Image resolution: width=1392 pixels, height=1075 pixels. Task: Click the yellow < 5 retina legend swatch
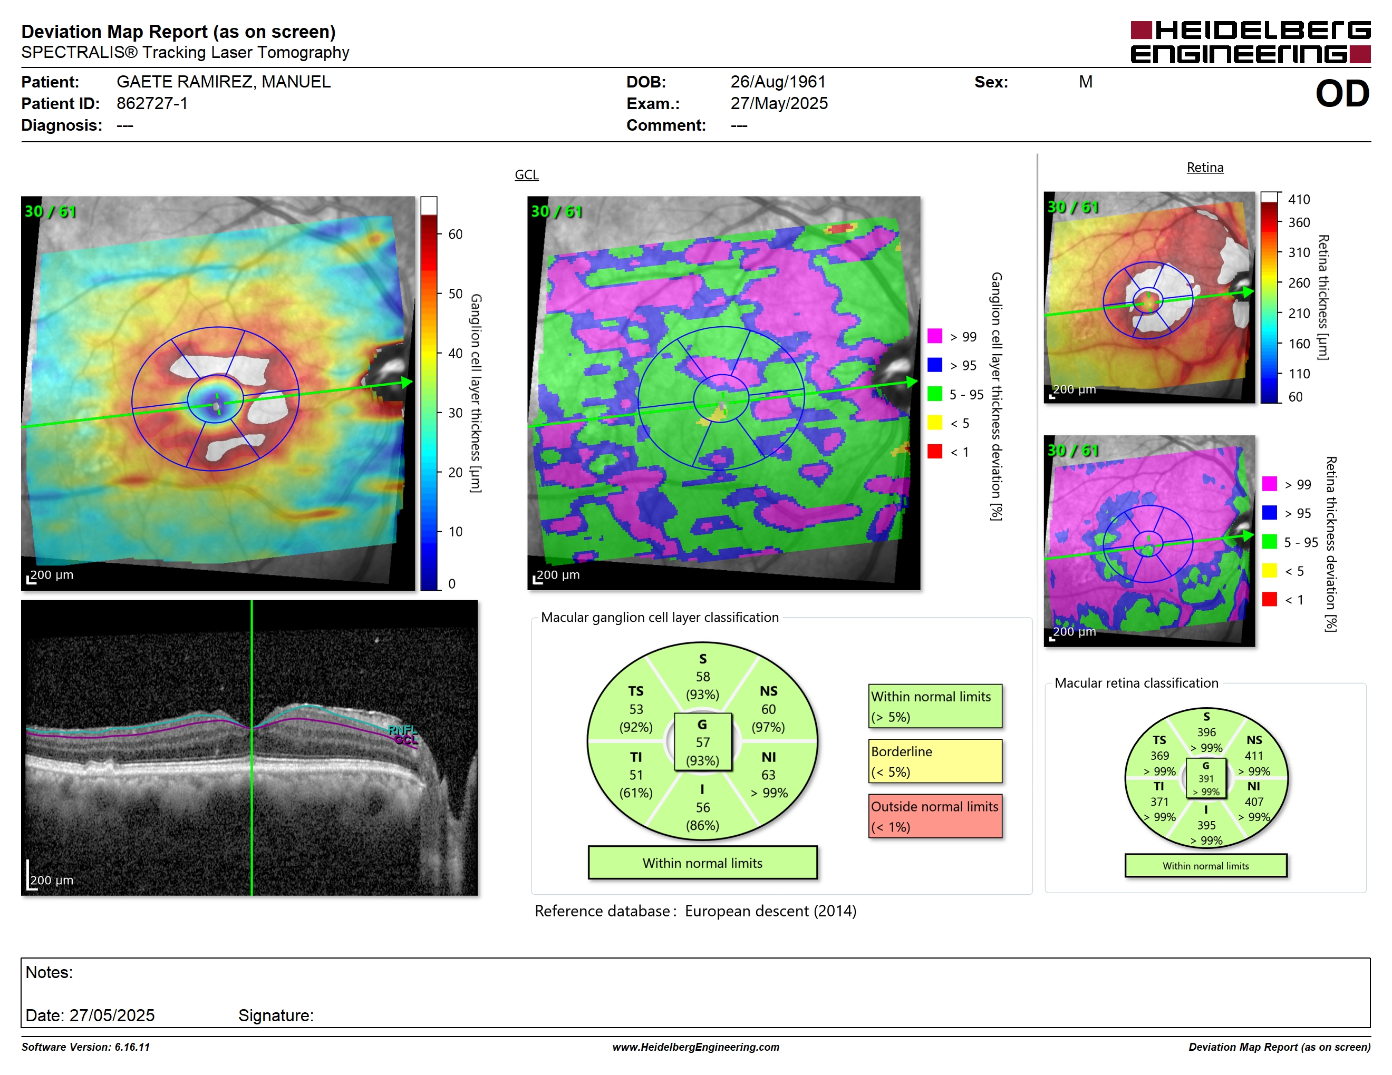[x=1269, y=570]
